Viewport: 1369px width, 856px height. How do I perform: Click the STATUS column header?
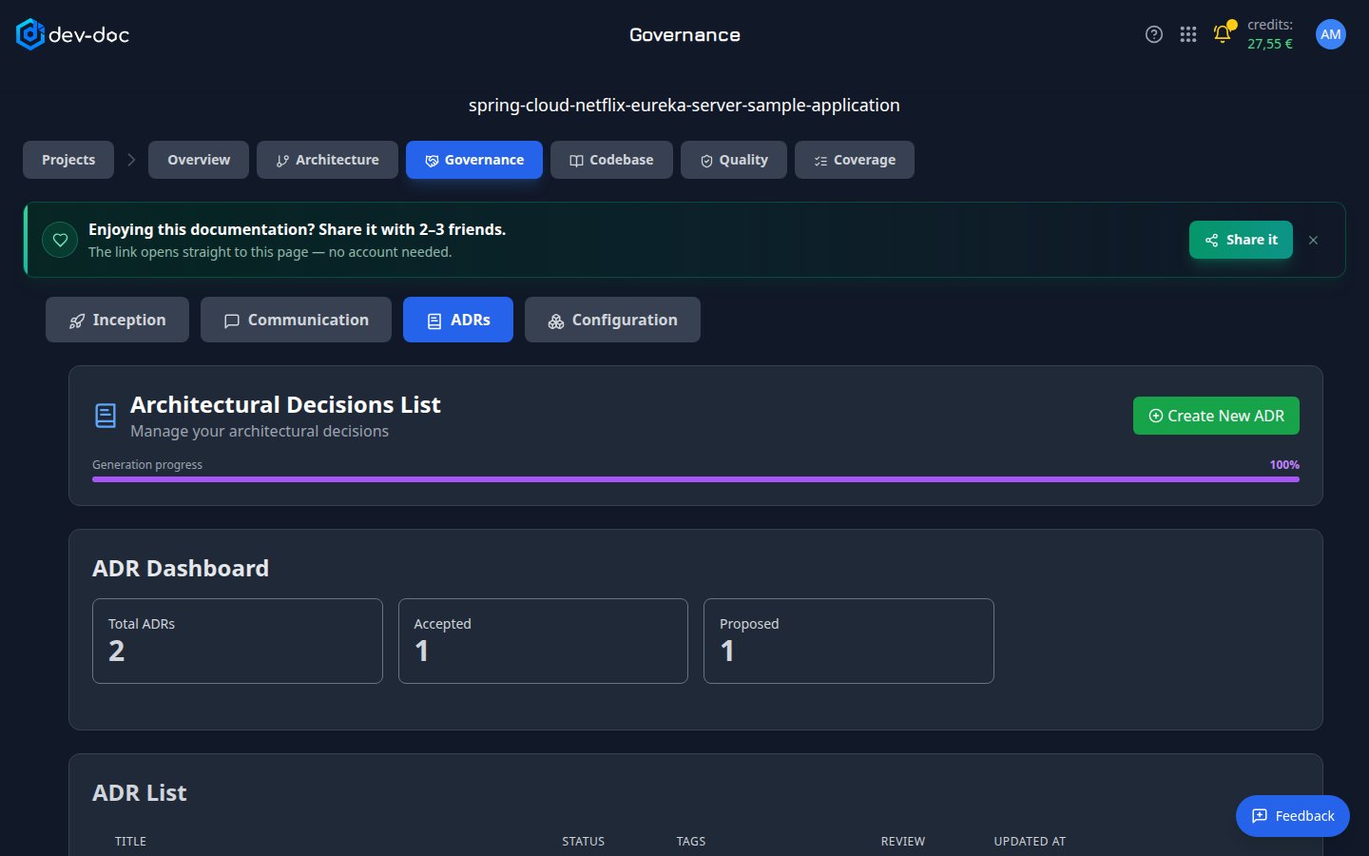coord(583,842)
